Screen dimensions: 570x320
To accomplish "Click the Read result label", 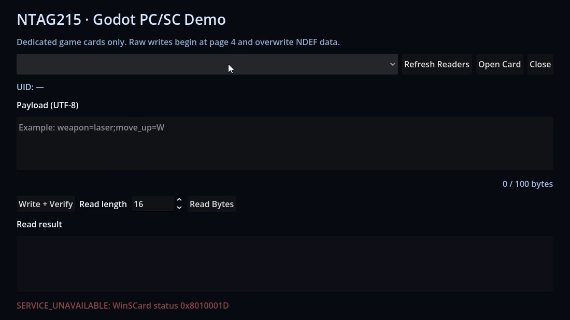I will click(39, 225).
